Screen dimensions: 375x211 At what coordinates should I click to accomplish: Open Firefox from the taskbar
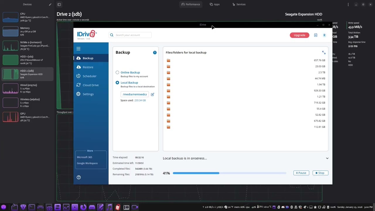[83, 207]
